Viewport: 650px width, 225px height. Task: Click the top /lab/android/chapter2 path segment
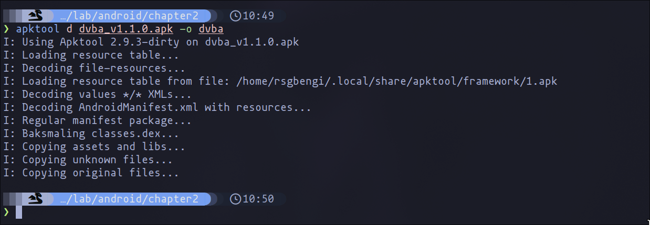(129, 16)
